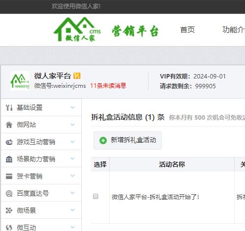Click 欢迎使用微信人家! welcome text
The image size is (245, 231).
coord(76,6)
